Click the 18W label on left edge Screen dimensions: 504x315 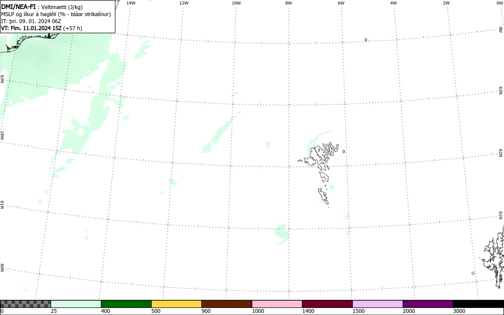[2, 135]
